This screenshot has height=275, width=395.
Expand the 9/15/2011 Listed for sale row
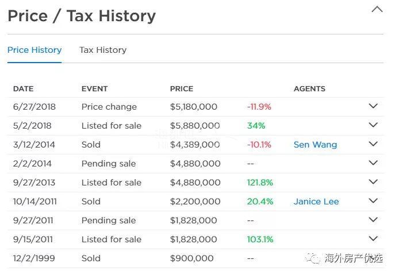373,239
